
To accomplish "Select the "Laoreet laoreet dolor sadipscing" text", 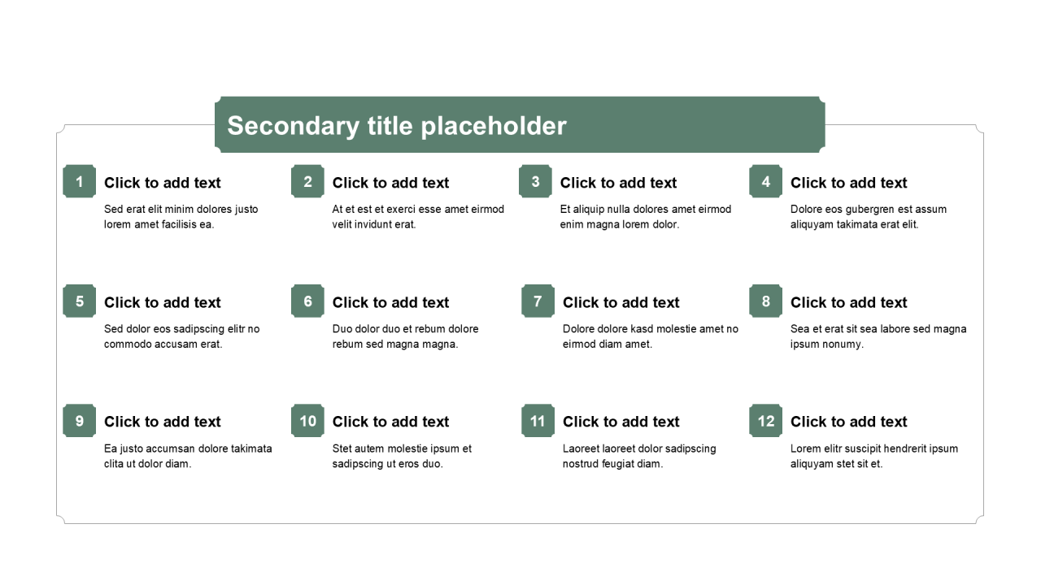I will [639, 456].
